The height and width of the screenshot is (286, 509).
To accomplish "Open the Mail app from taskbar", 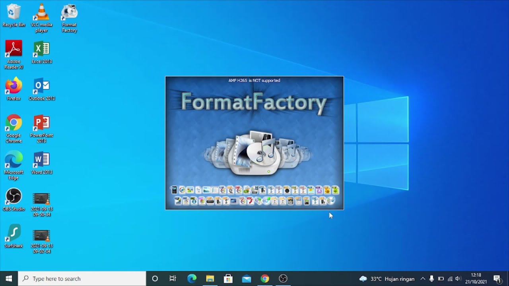I will pyautogui.click(x=247, y=278).
